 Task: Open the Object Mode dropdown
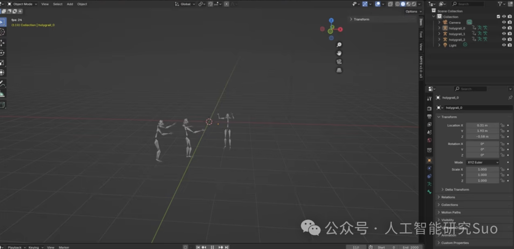pos(22,4)
